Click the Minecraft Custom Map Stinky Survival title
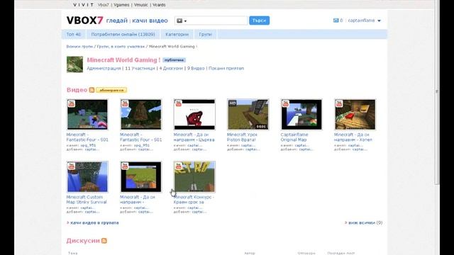This screenshot has height=255, width=454. pos(87,200)
